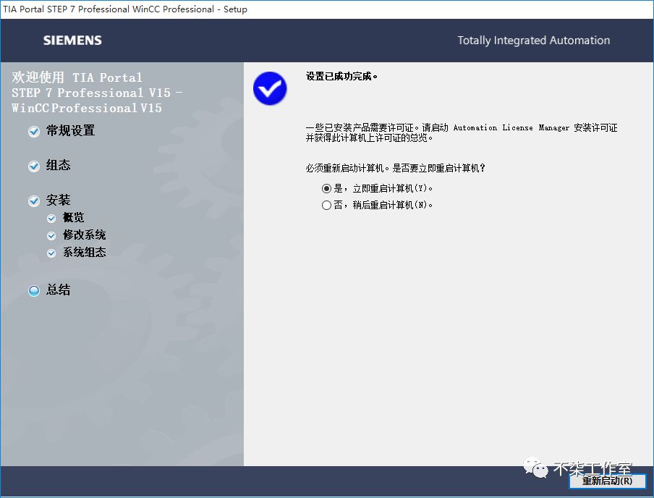Screen dimensions: 654x498
Task: Click the checkmark icon beside 安装
Action: (34, 201)
